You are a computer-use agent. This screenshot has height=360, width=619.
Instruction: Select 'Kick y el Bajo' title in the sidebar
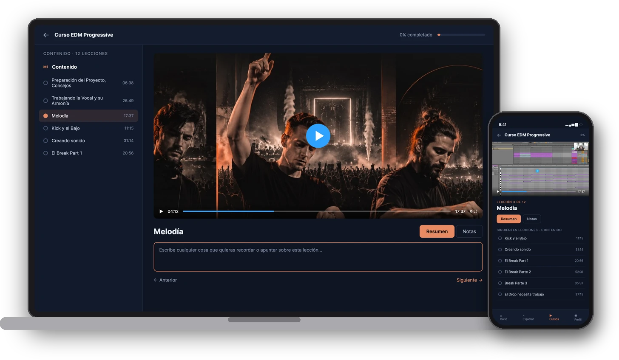click(x=65, y=128)
